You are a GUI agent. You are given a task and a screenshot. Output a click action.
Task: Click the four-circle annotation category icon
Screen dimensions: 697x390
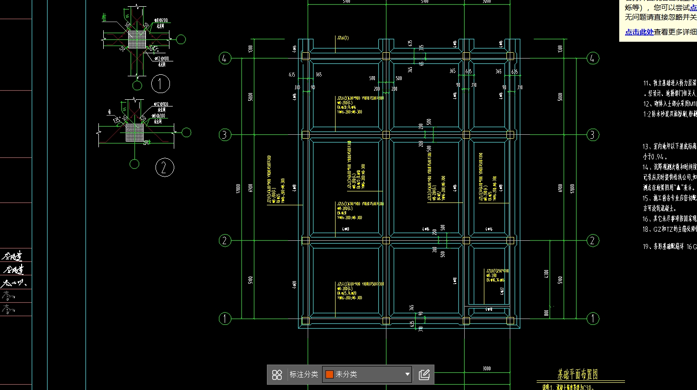point(277,375)
